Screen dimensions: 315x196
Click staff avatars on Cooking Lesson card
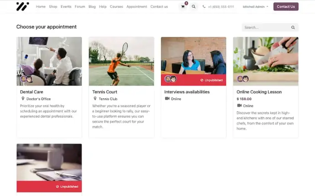click(242, 79)
